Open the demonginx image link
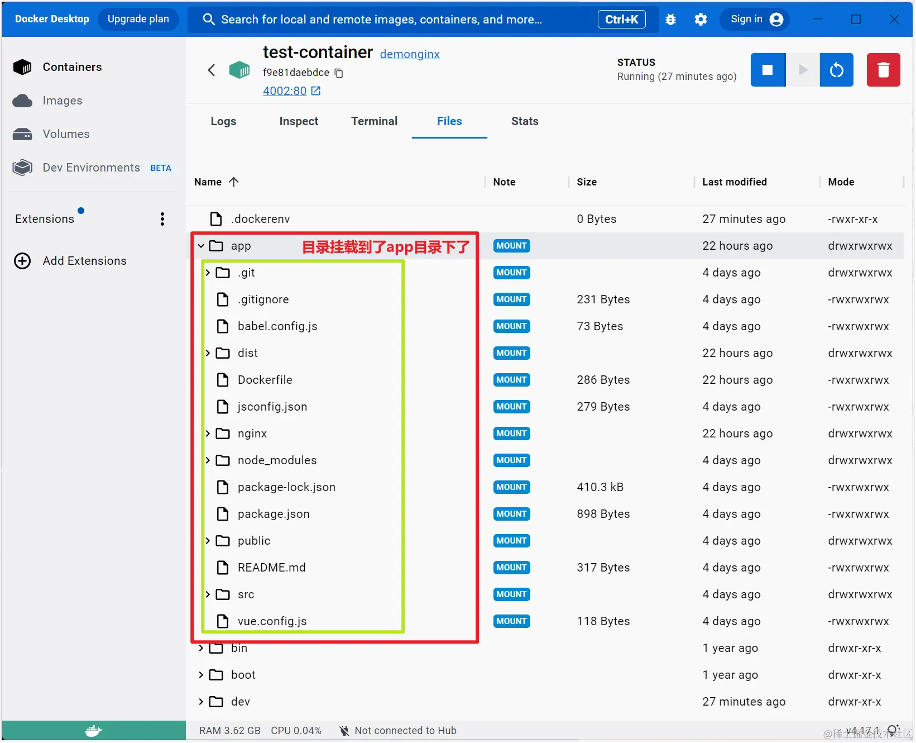Screen dimensions: 916x743 [410, 54]
